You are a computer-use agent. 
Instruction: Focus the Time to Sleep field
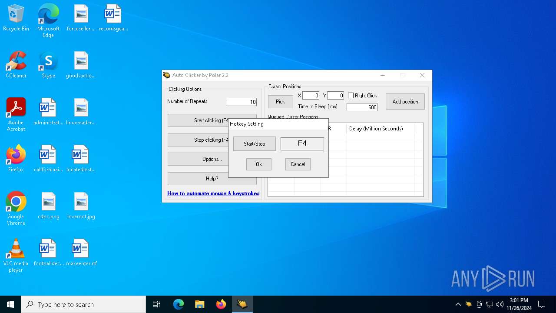click(x=362, y=107)
